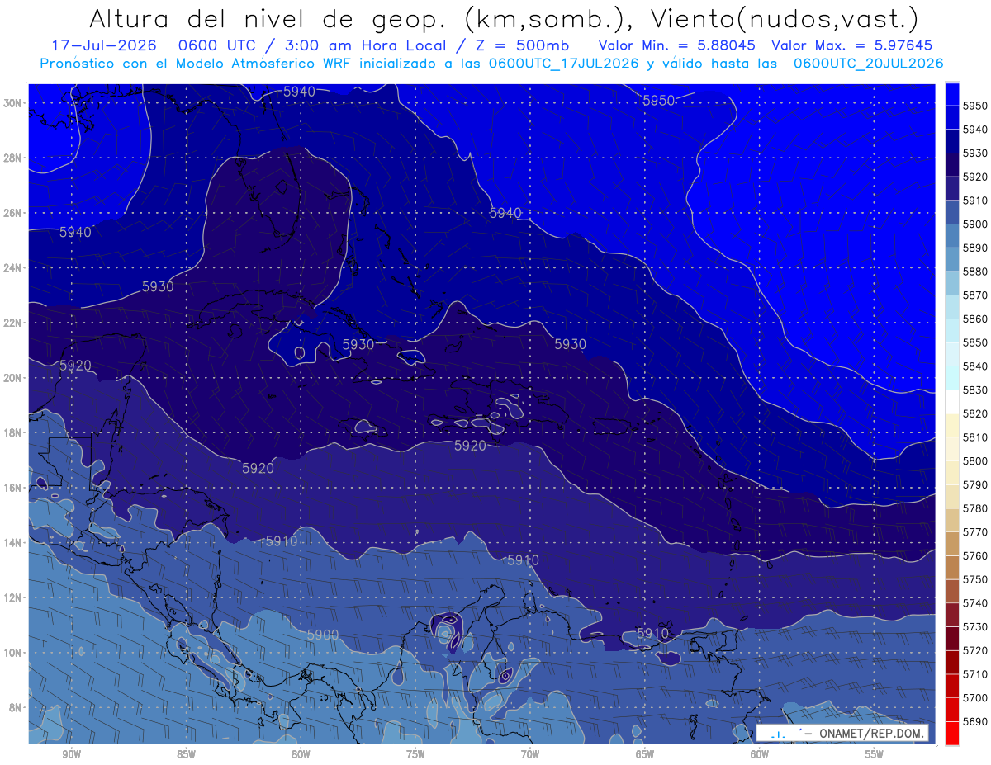Select valid-until stamp '0600UTC_20JUL2026'
991x765 pixels.
[x=868, y=63]
